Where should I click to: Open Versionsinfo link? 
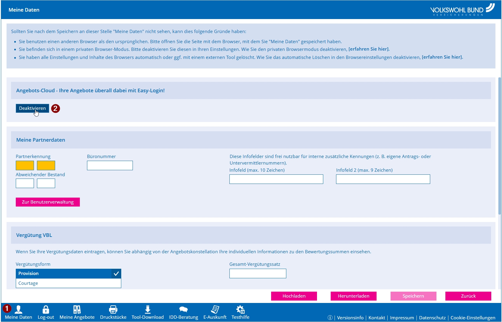click(350, 318)
